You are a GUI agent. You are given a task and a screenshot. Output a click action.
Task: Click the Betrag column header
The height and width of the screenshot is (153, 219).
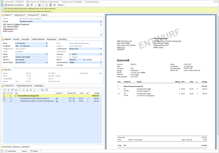click(94, 93)
